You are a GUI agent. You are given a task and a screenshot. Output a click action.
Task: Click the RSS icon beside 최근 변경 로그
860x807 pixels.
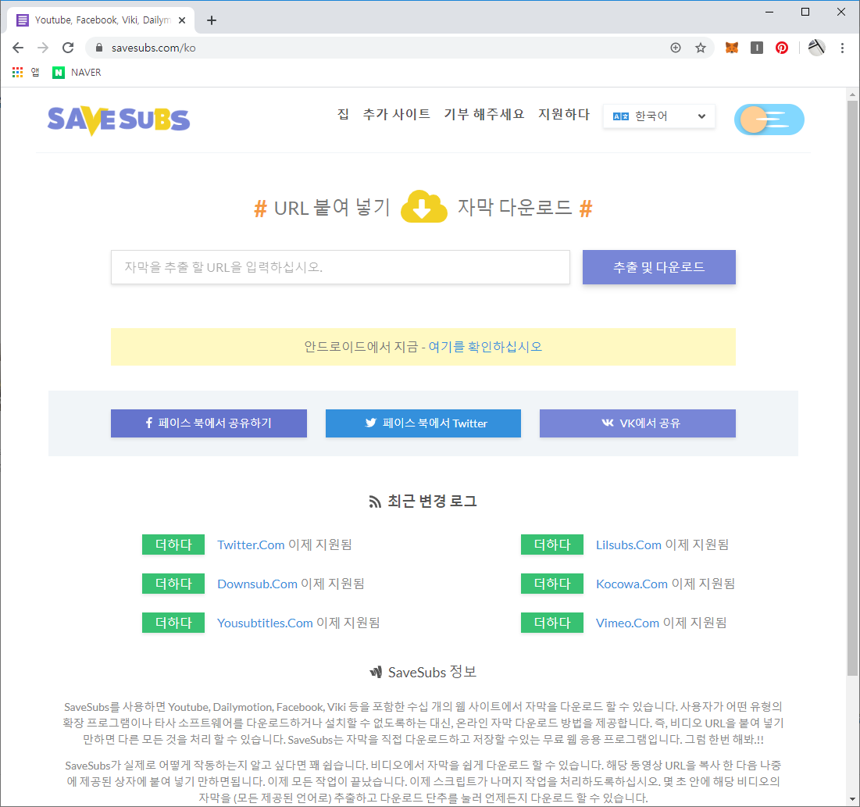pyautogui.click(x=375, y=502)
